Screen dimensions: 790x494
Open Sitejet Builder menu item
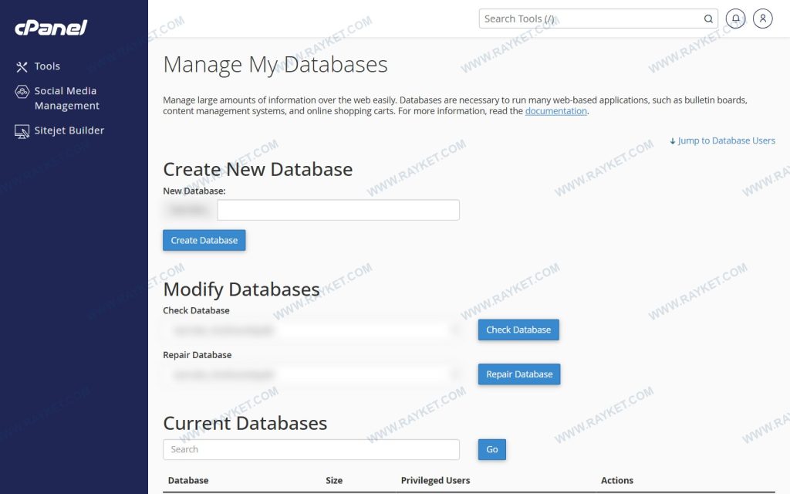(69, 130)
